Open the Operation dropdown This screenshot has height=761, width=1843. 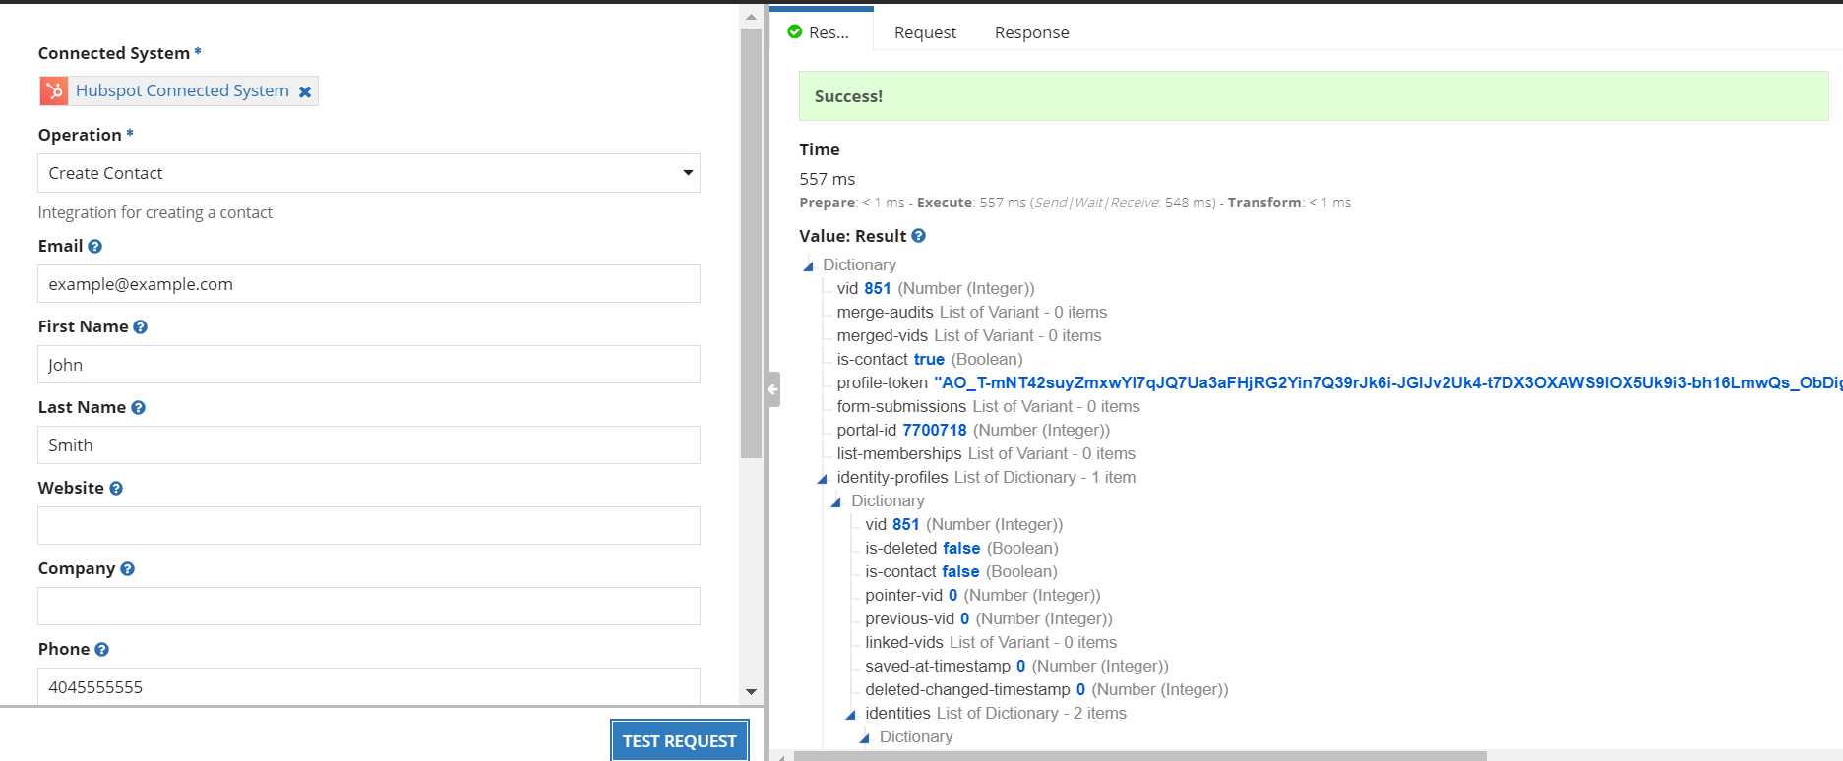point(368,173)
